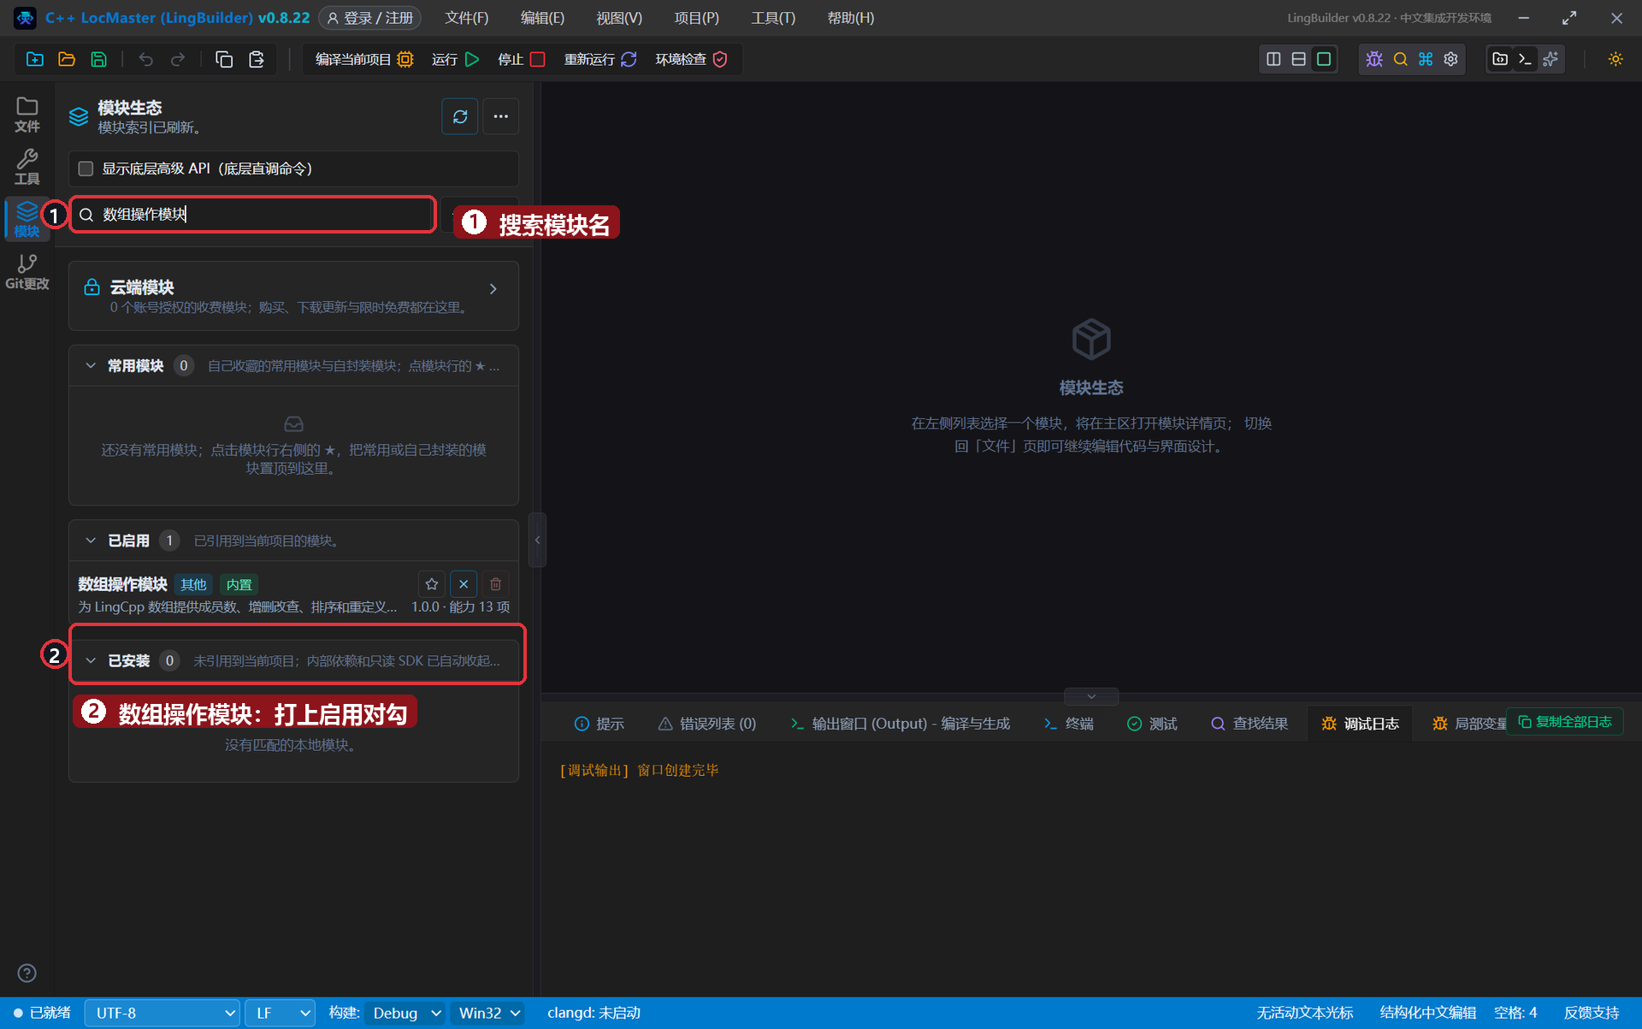
Task: Disable 数组操作模块 with the X button
Action: [x=464, y=584]
